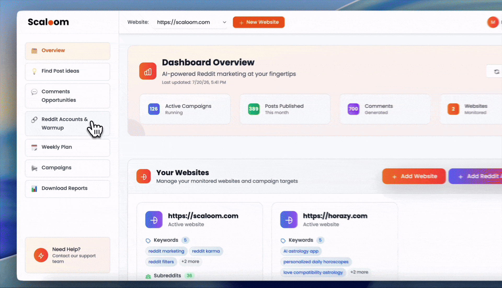Select the reddit filters keyword chip
This screenshot has width=502, height=288.
[161, 262]
